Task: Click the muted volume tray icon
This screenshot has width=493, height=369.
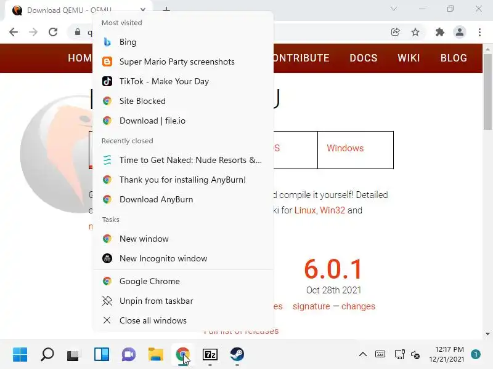Action: [x=415, y=355]
